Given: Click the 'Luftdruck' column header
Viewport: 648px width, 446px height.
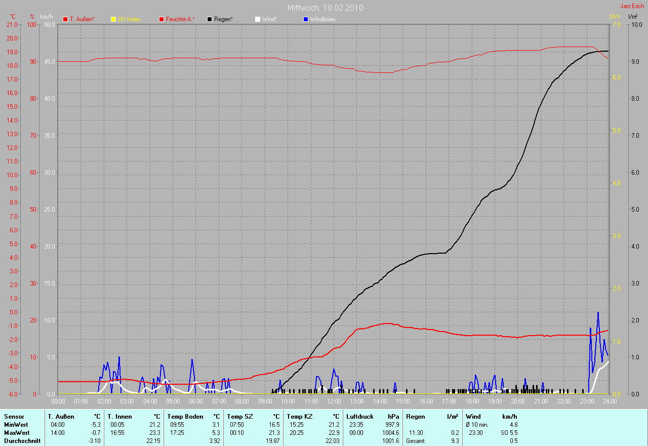Looking at the screenshot, I should click(359, 417).
